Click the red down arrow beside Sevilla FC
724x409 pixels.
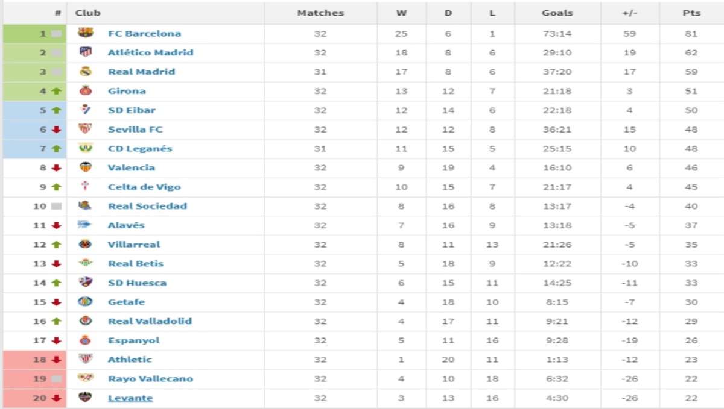(57, 130)
